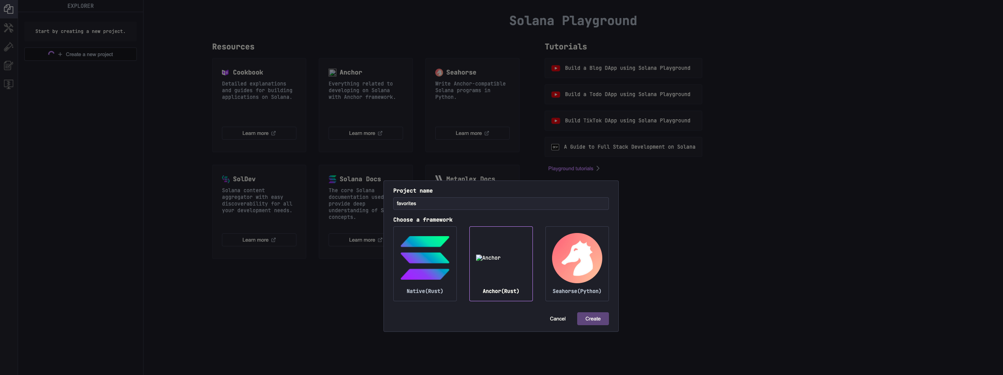1003x375 pixels.
Task: Open Guide to Full Stack Development link
Action: click(x=623, y=147)
